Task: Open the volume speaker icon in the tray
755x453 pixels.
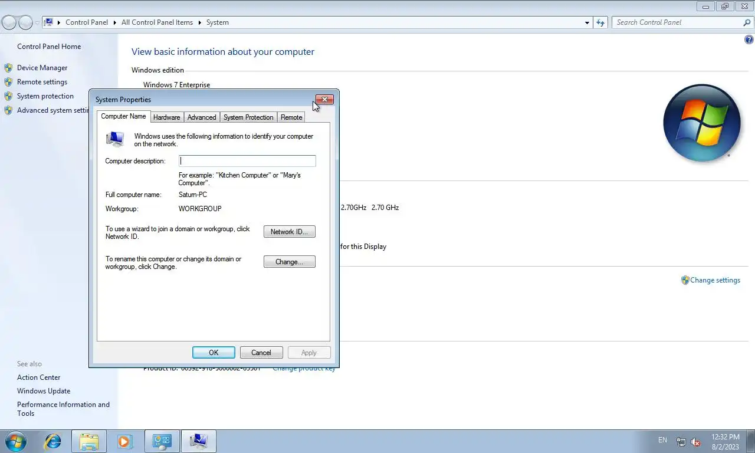Action: [x=695, y=442]
